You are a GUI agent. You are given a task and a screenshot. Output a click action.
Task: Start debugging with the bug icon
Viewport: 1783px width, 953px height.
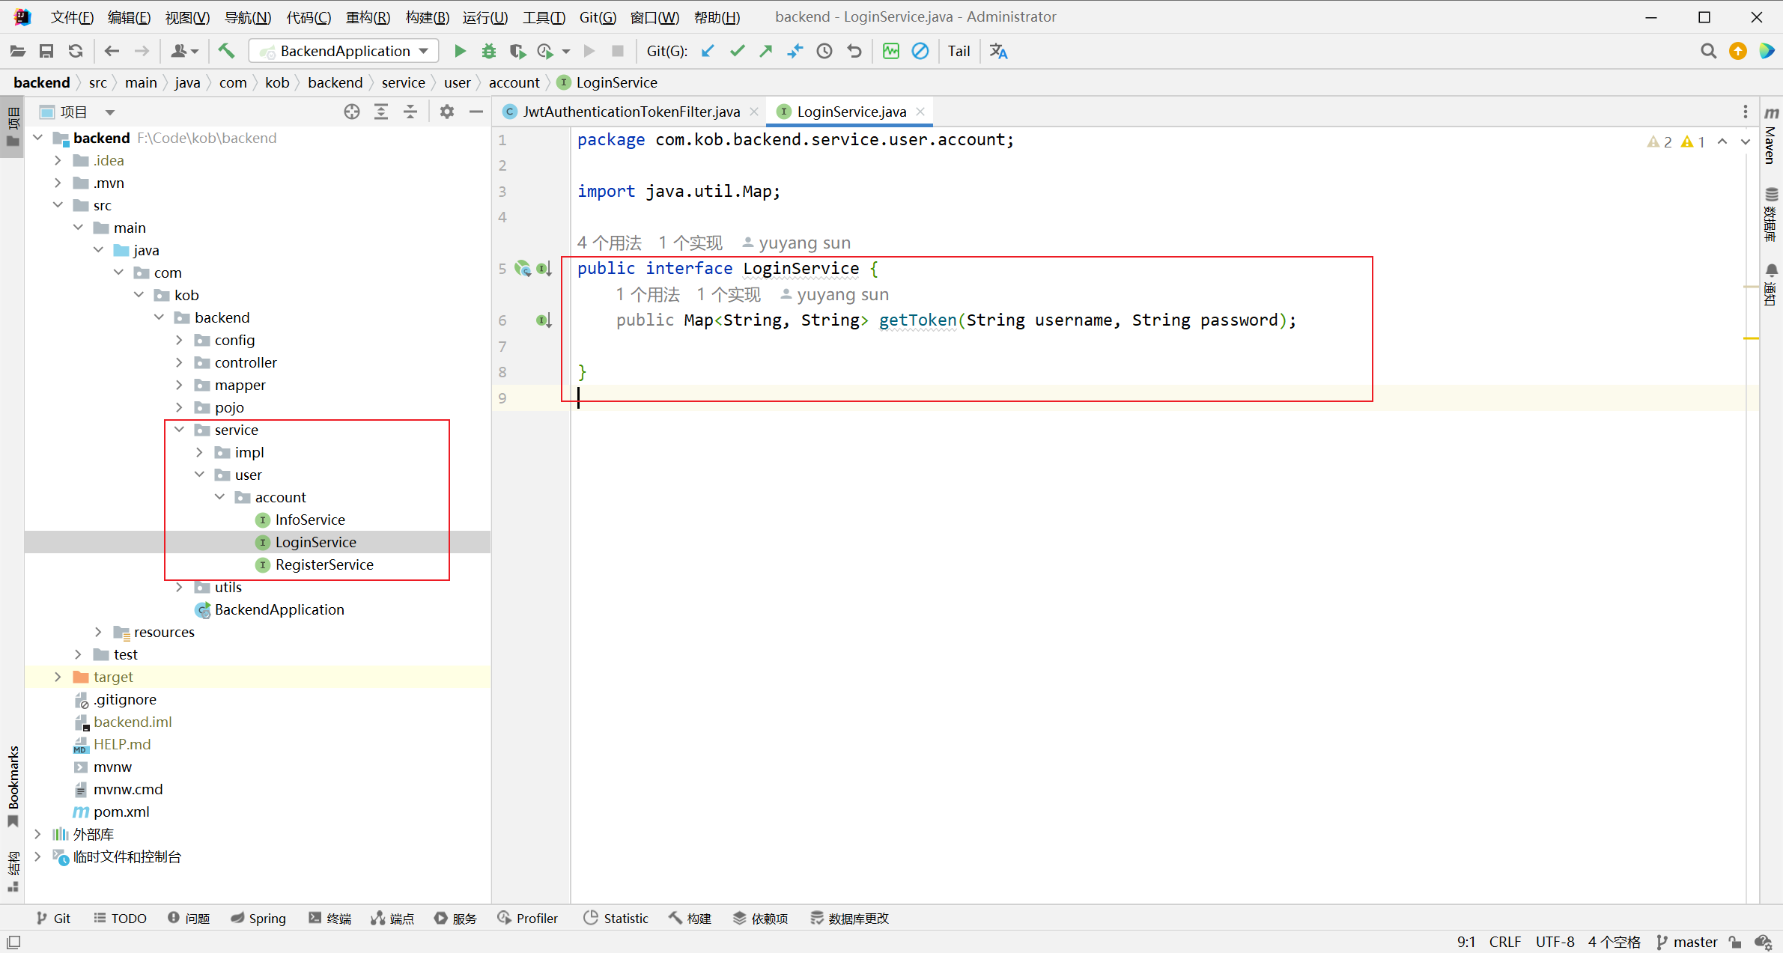(488, 51)
